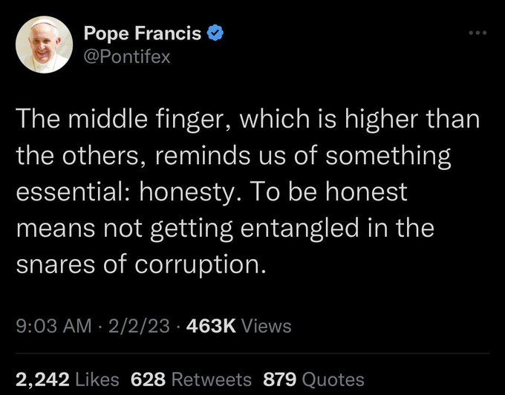Screen dimensions: 505x395
Task: Click the 2/2/23 date
Action: (139, 325)
